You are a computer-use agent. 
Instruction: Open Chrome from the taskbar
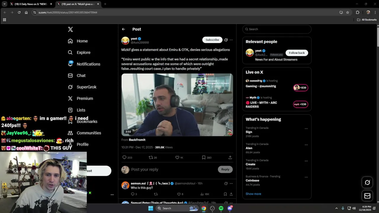204,208
